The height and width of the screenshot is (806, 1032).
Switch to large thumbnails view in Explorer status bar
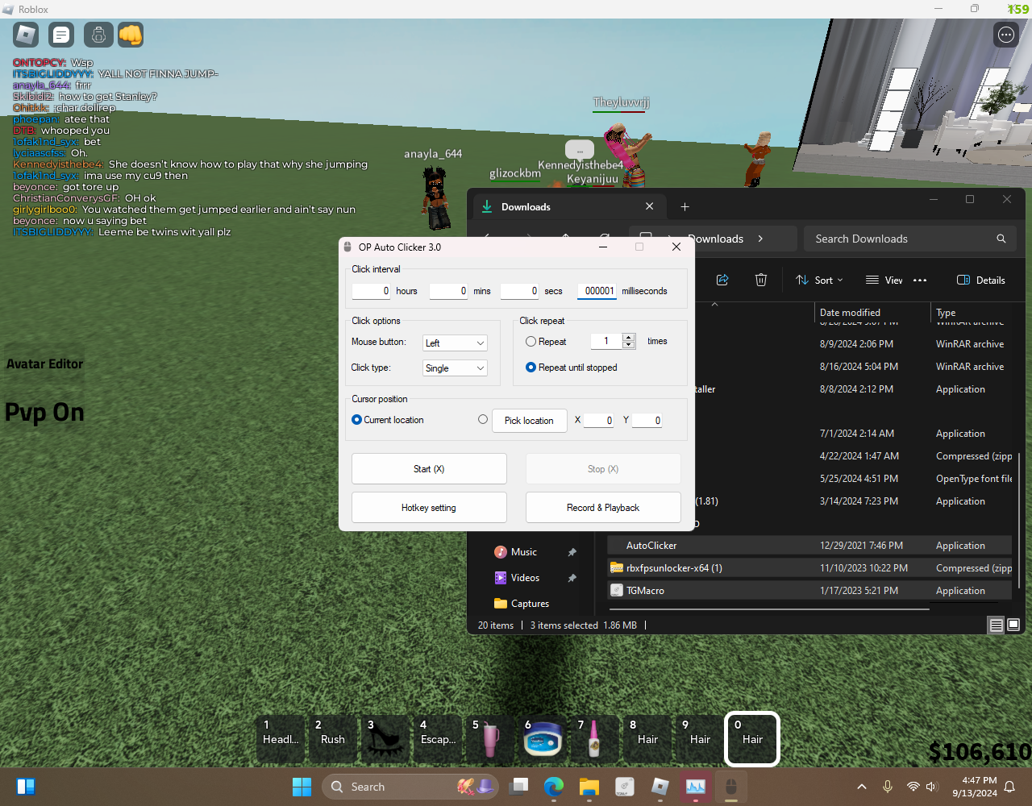tap(1013, 625)
